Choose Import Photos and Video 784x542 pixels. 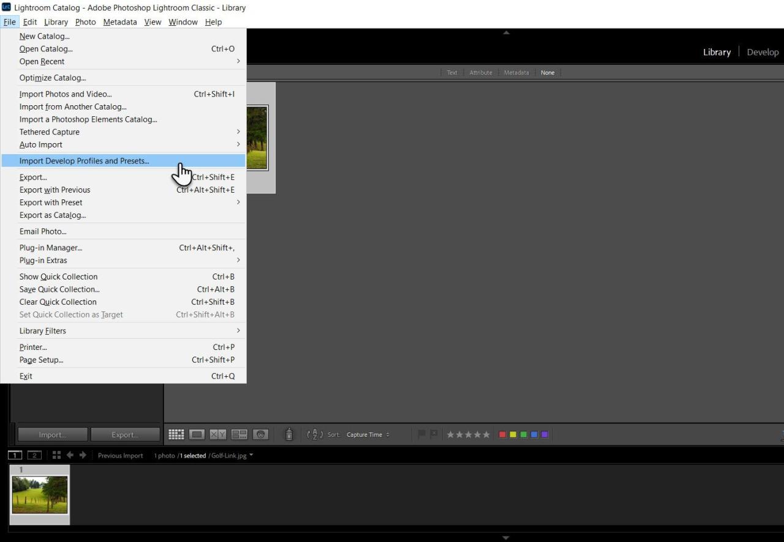[x=123, y=94]
